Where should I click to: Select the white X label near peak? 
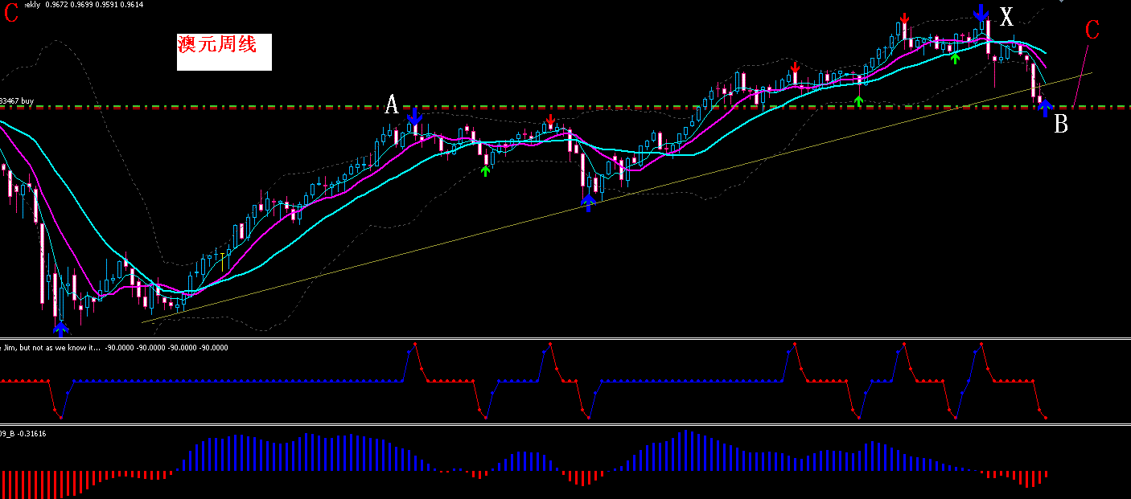coord(1006,17)
